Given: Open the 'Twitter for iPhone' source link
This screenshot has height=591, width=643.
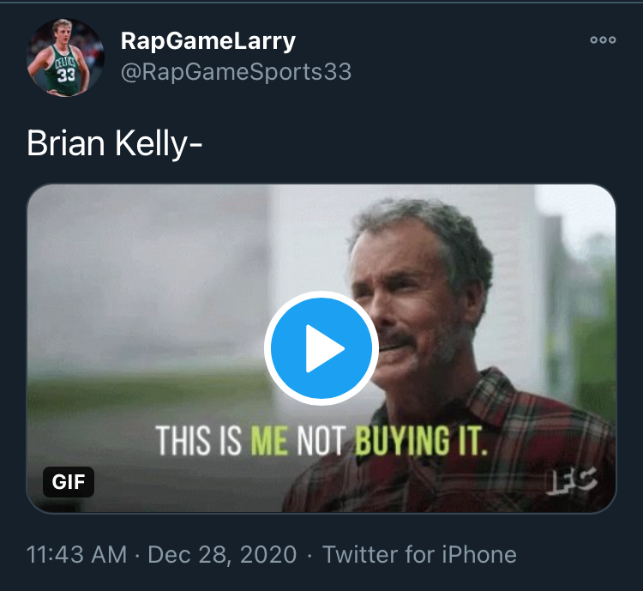Looking at the screenshot, I should pos(419,554).
